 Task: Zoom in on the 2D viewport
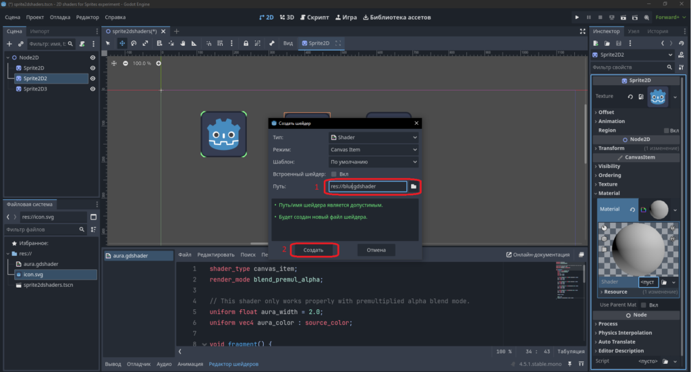point(159,63)
